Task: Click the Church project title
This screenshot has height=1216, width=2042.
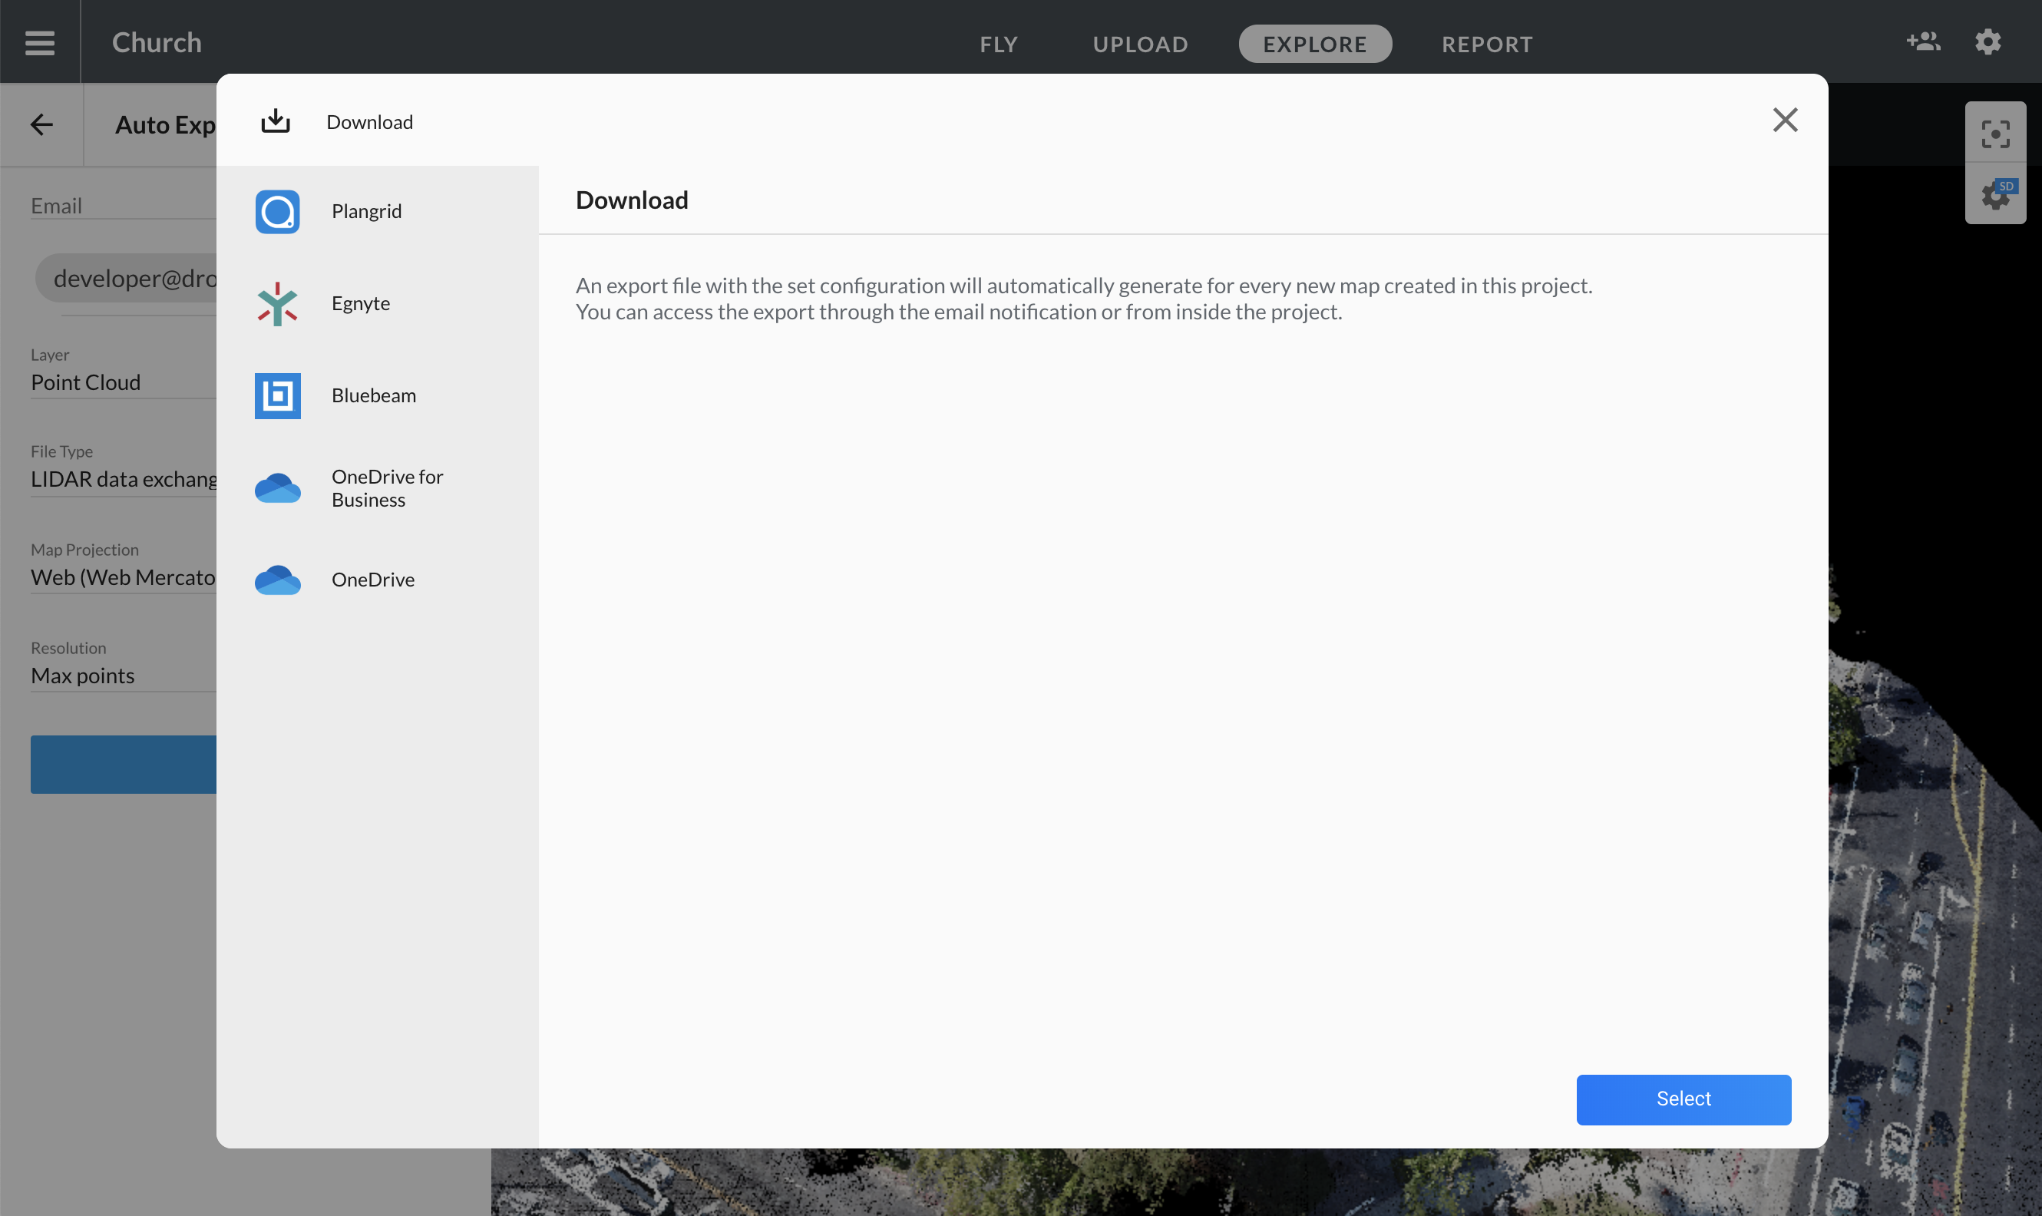Action: [157, 41]
